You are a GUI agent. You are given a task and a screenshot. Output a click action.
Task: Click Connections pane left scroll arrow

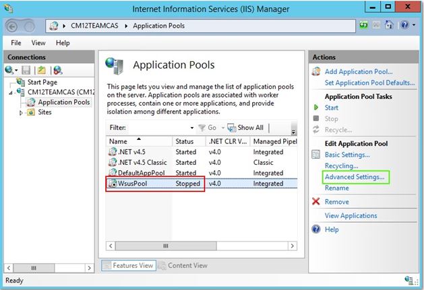9,268
